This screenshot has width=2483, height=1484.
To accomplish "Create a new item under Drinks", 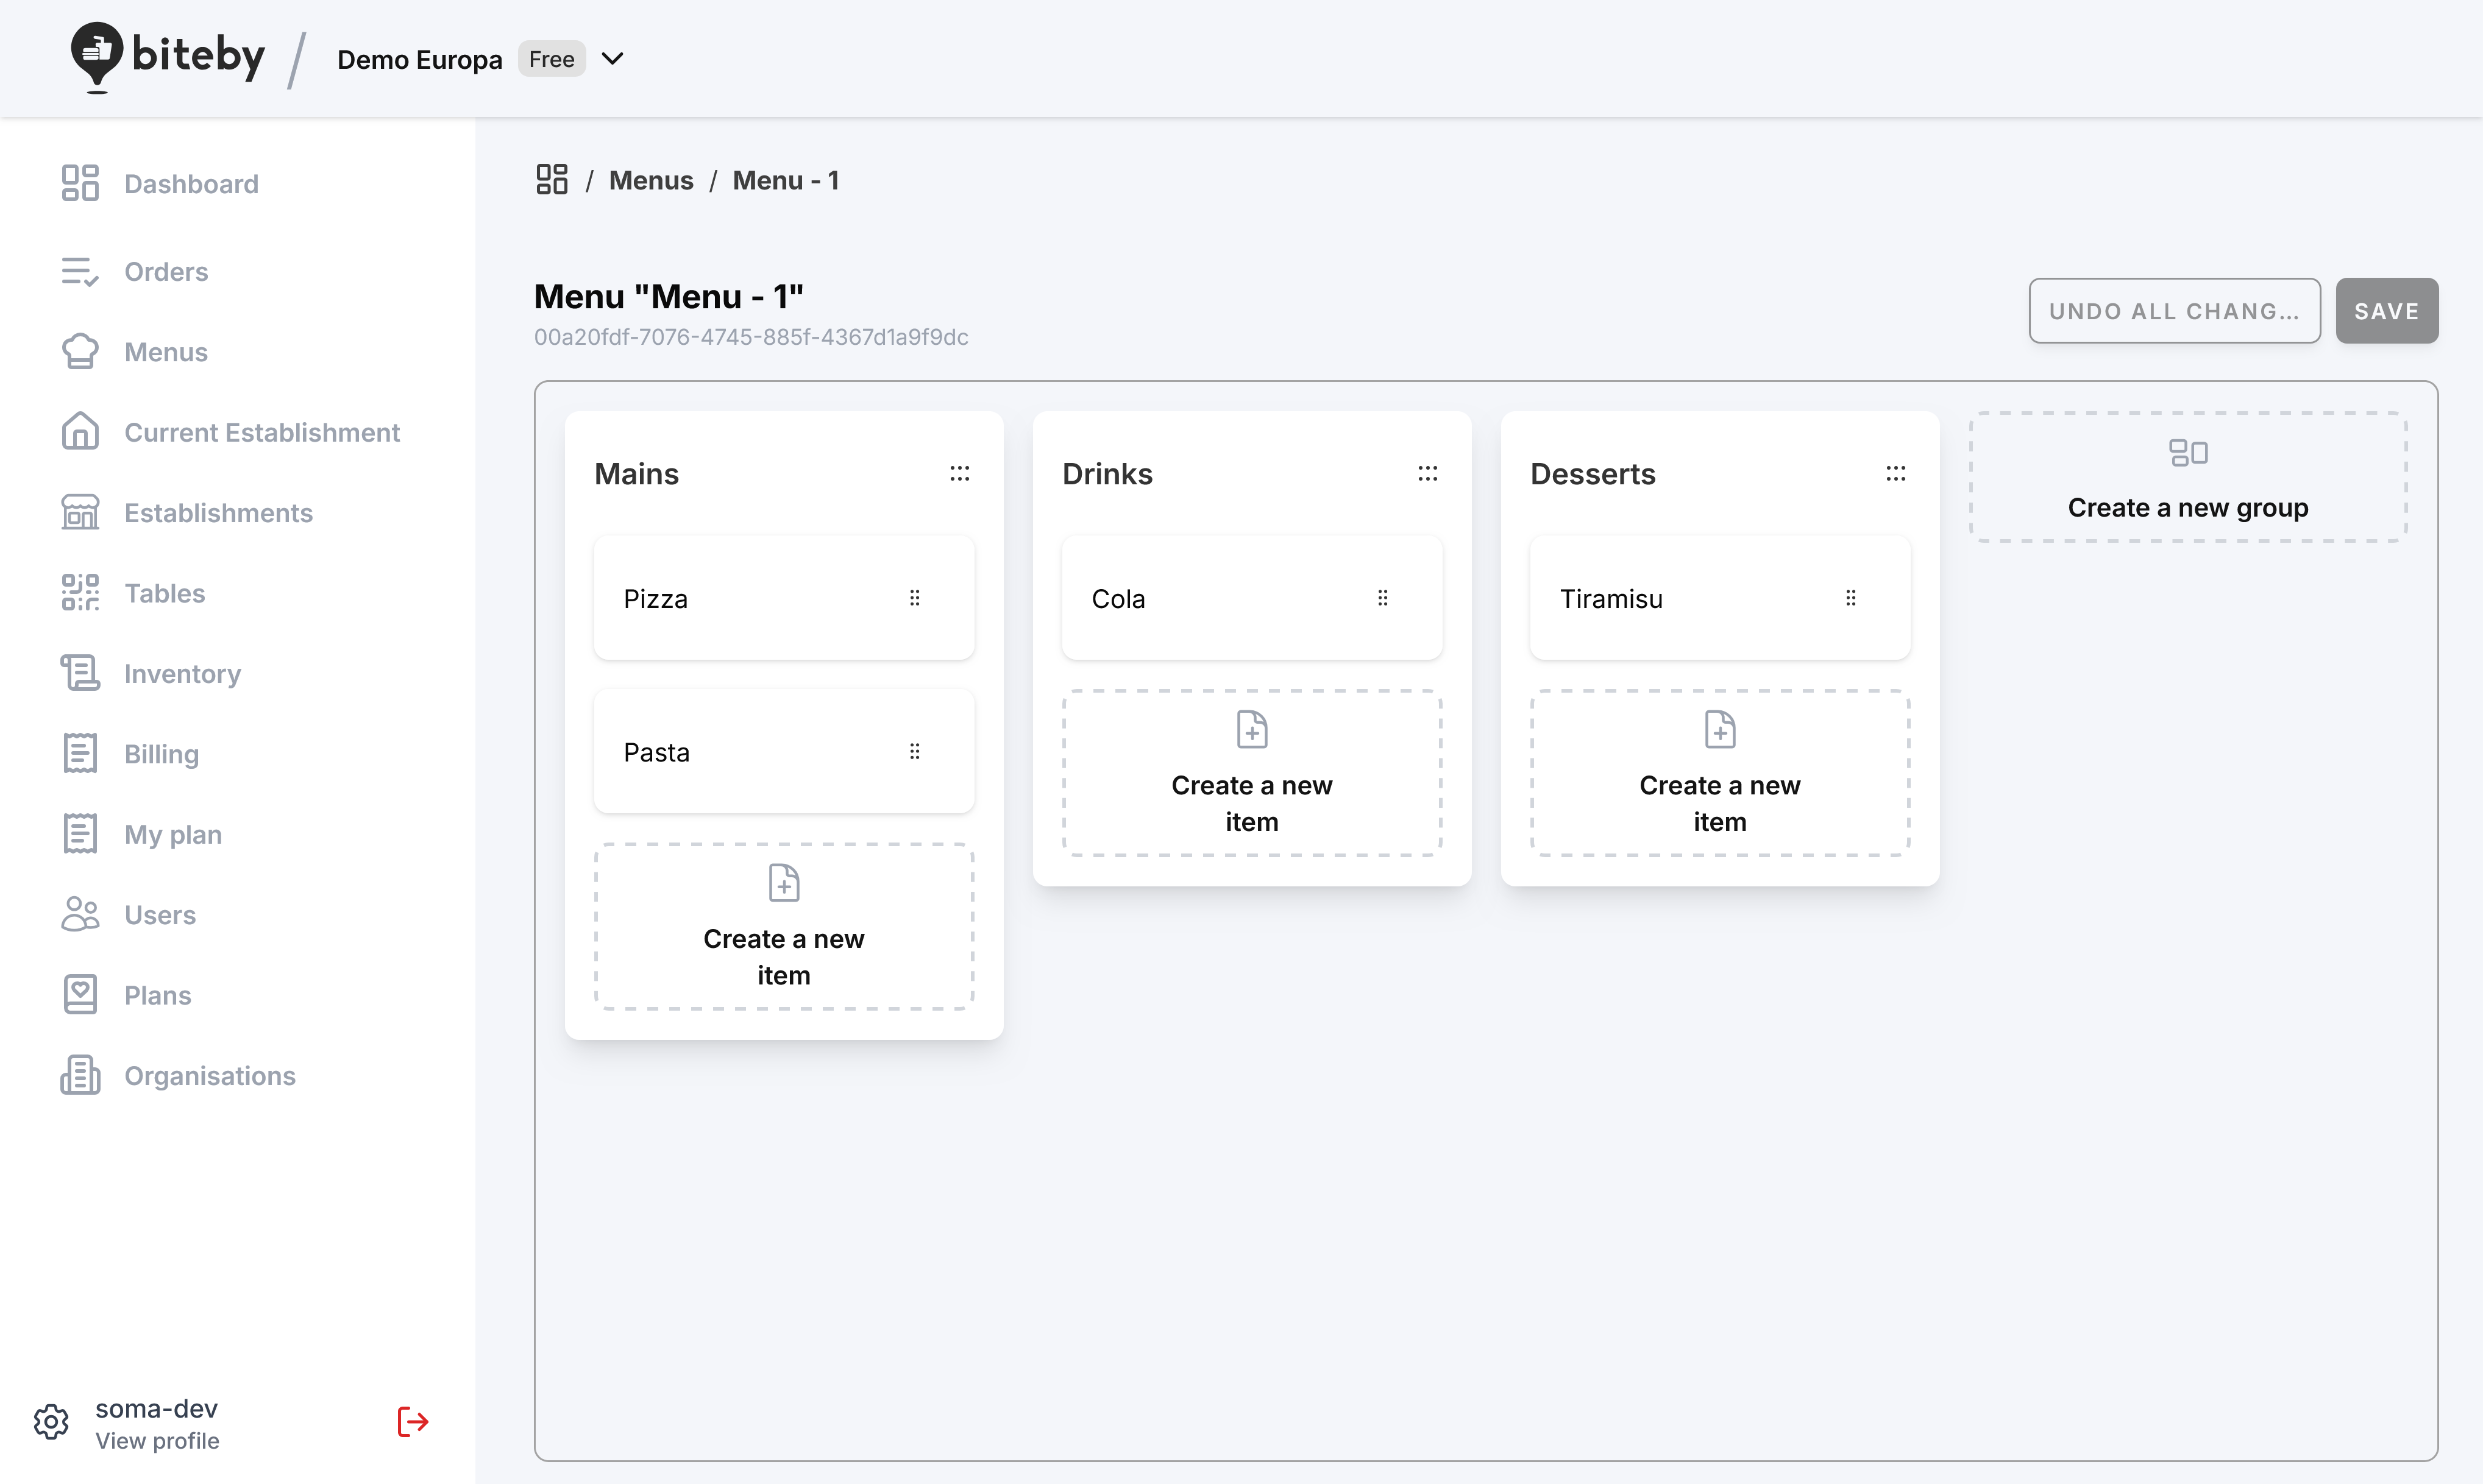I will (1251, 773).
